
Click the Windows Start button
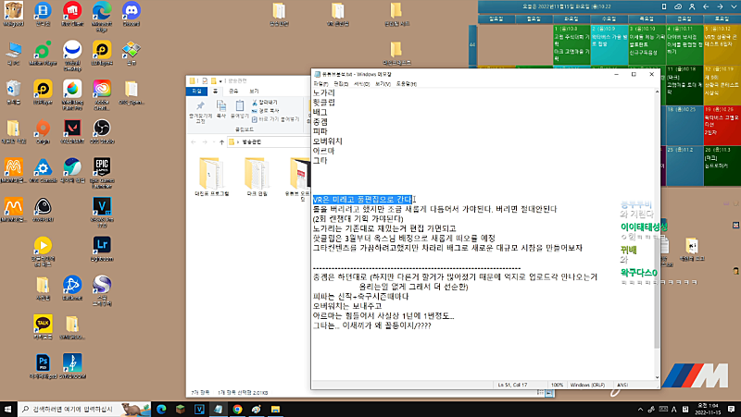[8, 409]
